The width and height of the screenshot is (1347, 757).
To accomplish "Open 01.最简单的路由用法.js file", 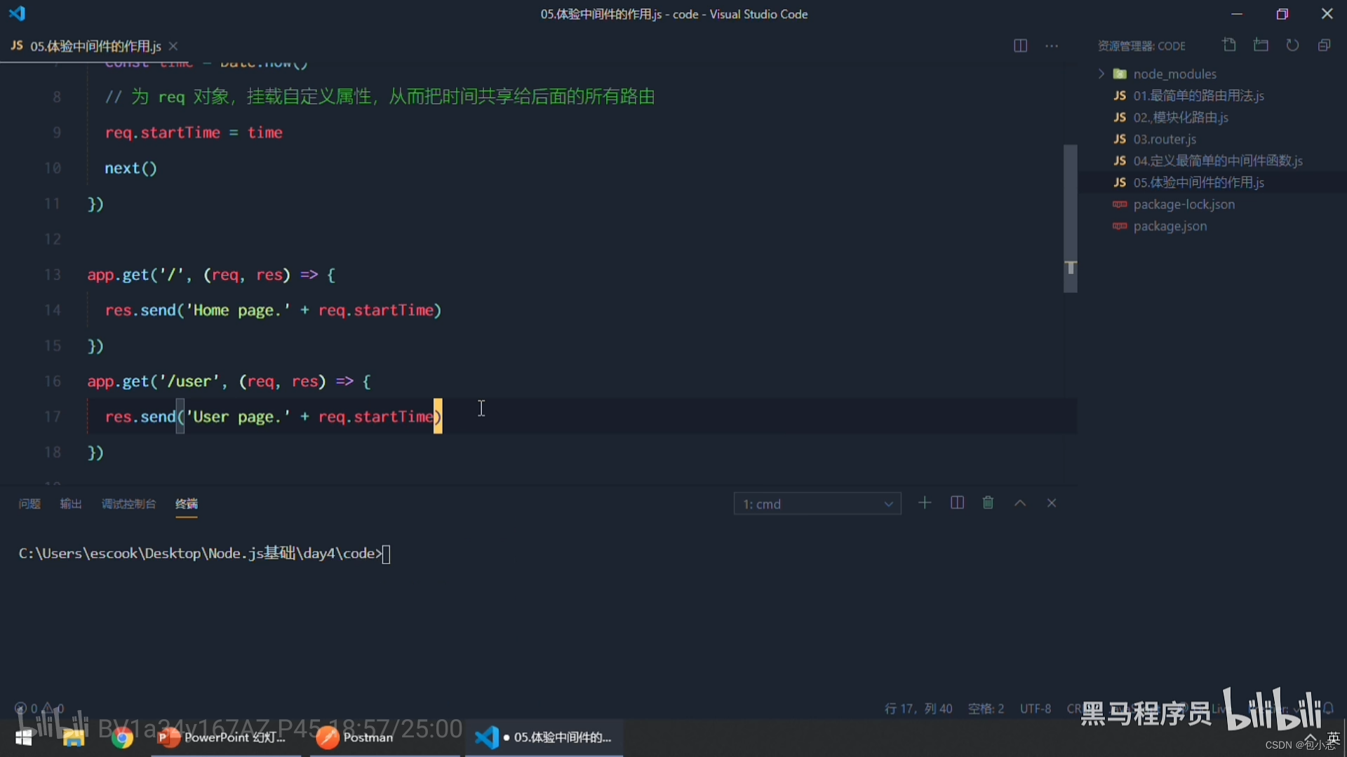I will [1198, 95].
